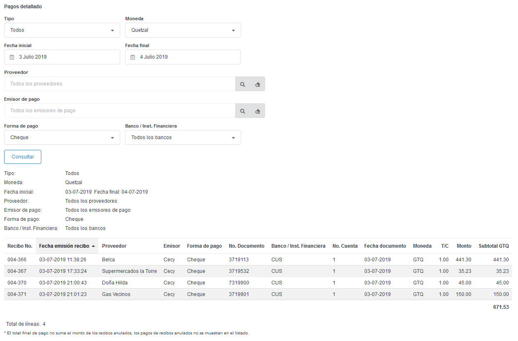Click the Subtotal GTQ column header
The width and height of the screenshot is (518, 341).
493,246
